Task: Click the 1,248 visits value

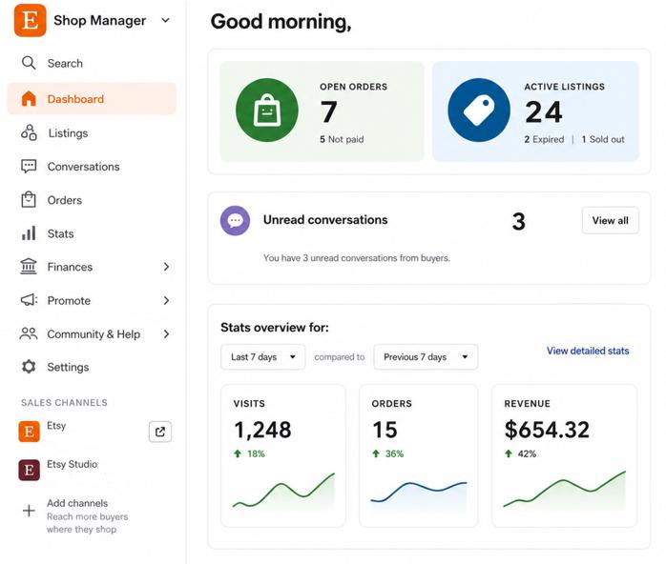Action: point(262,430)
